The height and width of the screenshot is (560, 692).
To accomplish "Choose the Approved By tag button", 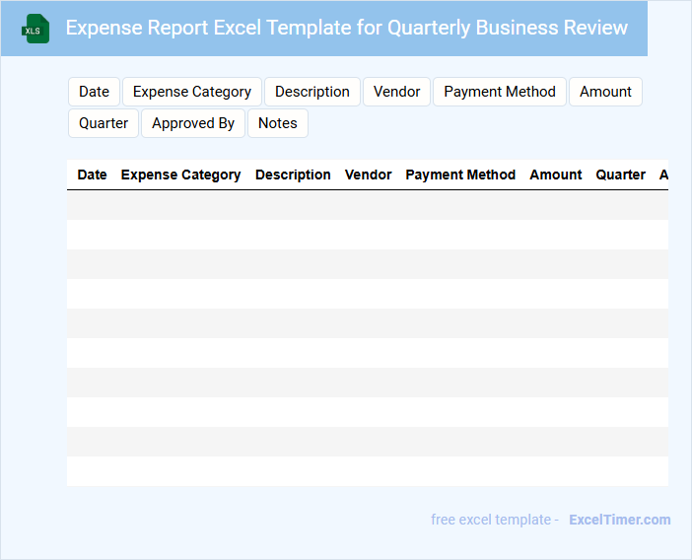I will (x=193, y=123).
